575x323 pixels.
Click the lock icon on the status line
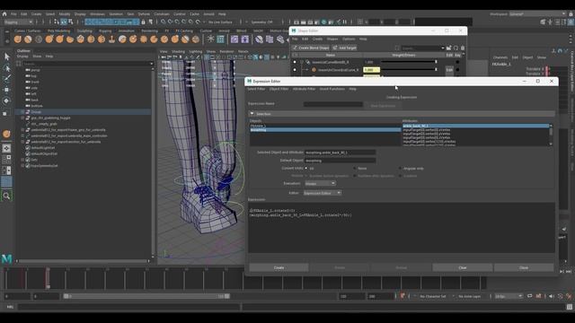pos(144,22)
